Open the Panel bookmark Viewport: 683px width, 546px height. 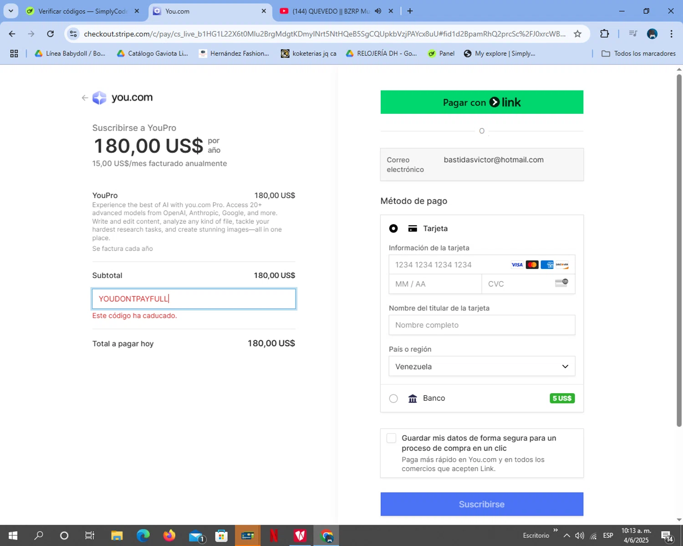click(441, 54)
